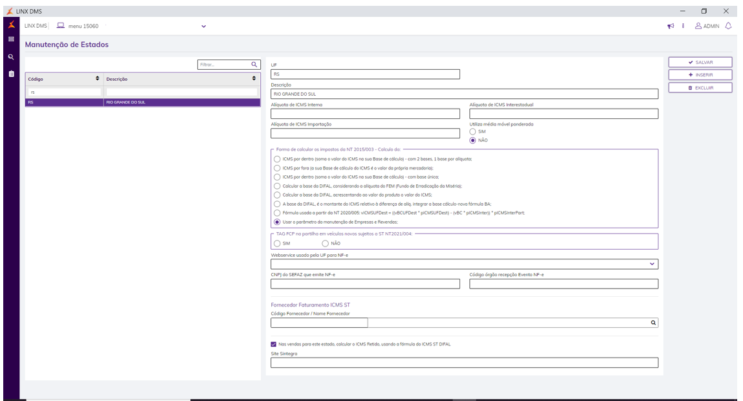This screenshot has width=743, height=401.
Task: Click the search magnifier in left sidebar
Action: 11,57
